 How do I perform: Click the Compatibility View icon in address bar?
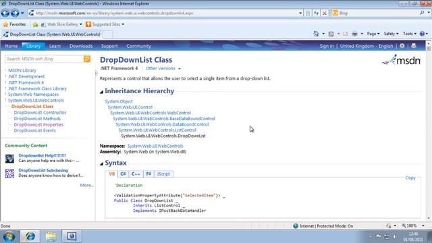308,13
